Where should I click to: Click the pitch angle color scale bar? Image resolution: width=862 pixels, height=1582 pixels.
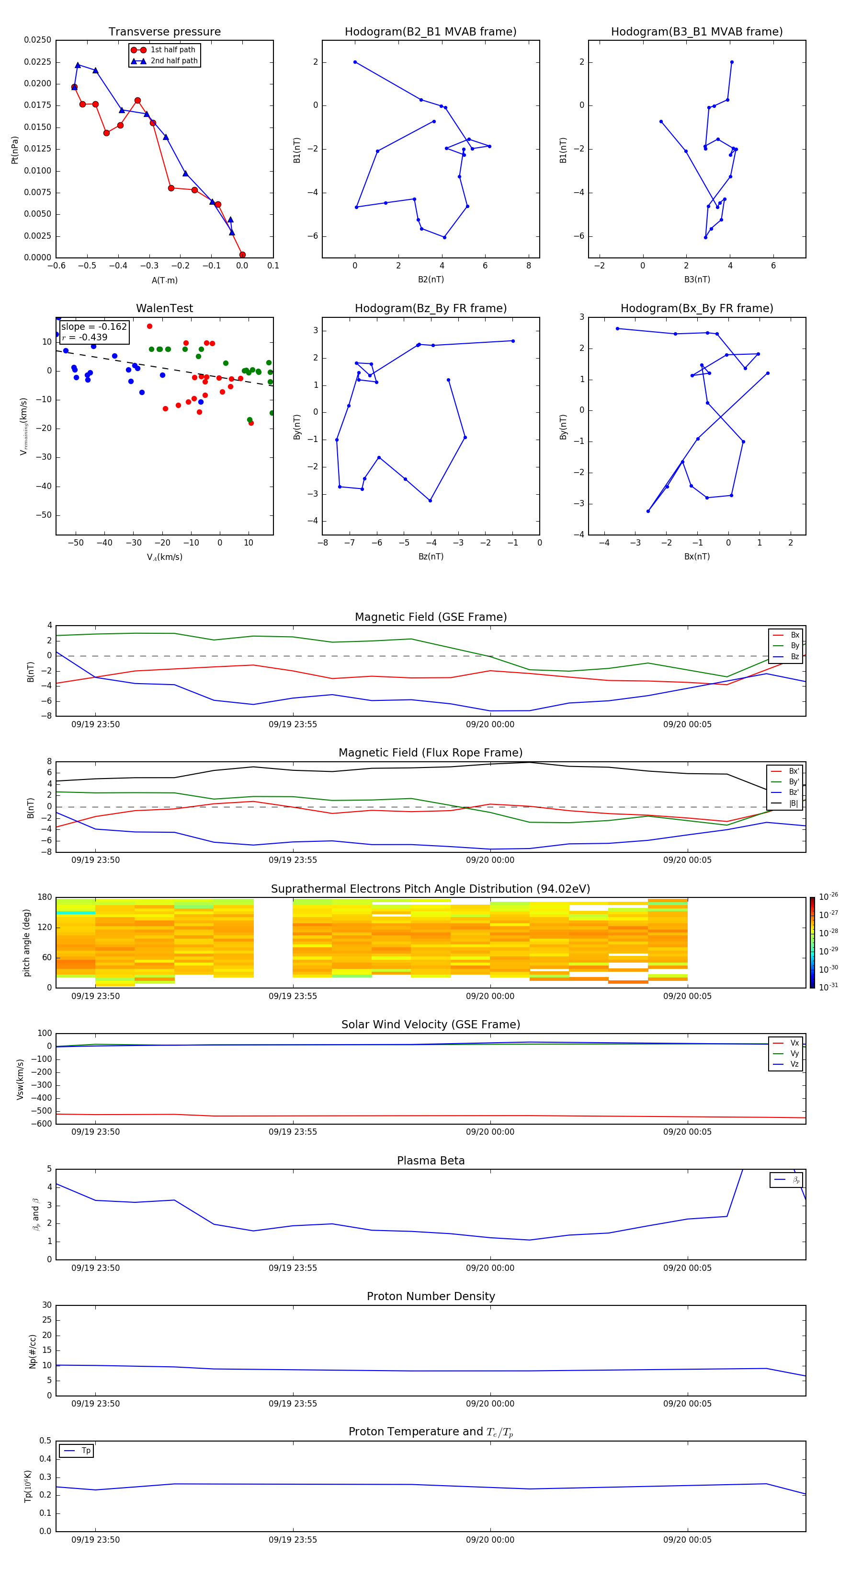[x=812, y=942]
